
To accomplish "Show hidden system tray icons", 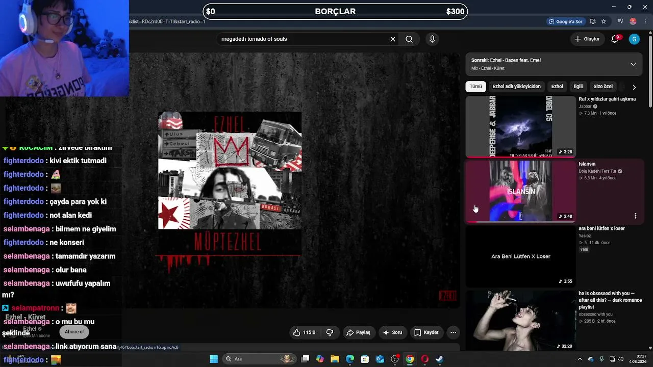I will pyautogui.click(x=580, y=359).
